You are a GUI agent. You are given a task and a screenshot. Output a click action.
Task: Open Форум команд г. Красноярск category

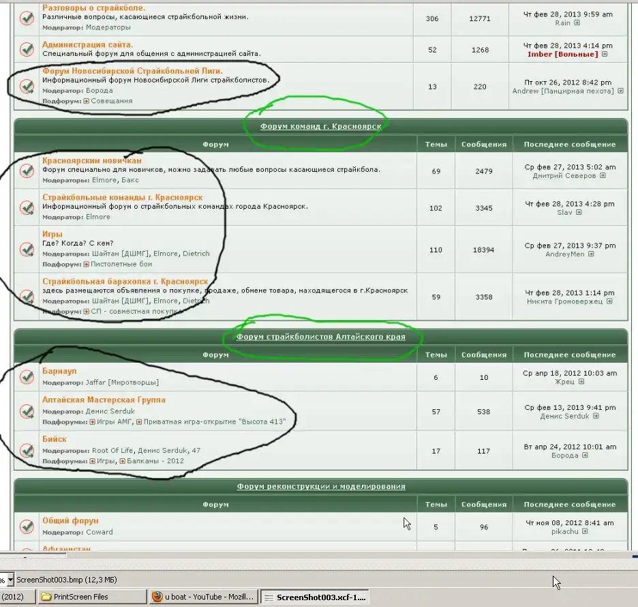click(x=320, y=126)
